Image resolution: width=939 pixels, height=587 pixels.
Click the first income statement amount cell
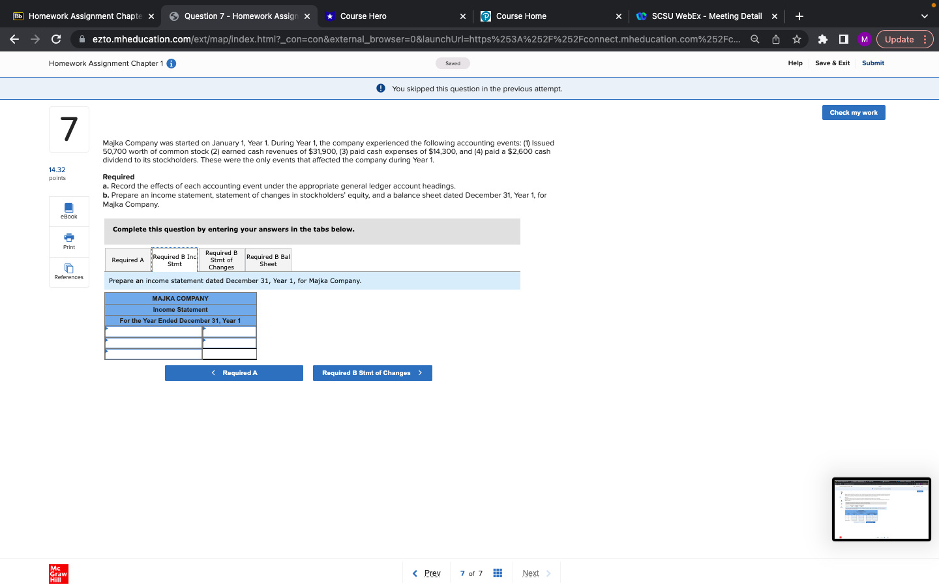(x=229, y=331)
